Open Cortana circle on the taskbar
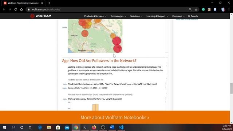Image resolution: width=233 pixels, height=131 pixels. [22, 127]
